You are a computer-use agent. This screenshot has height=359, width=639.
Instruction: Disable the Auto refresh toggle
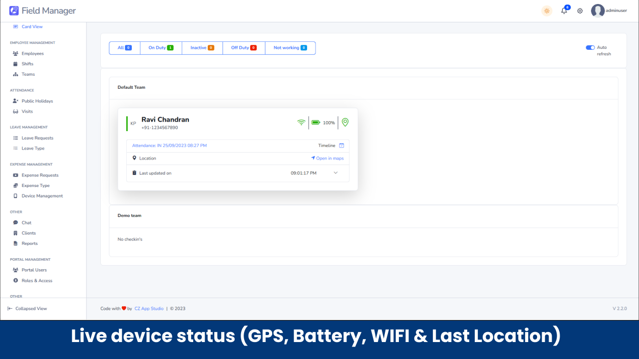(x=589, y=47)
